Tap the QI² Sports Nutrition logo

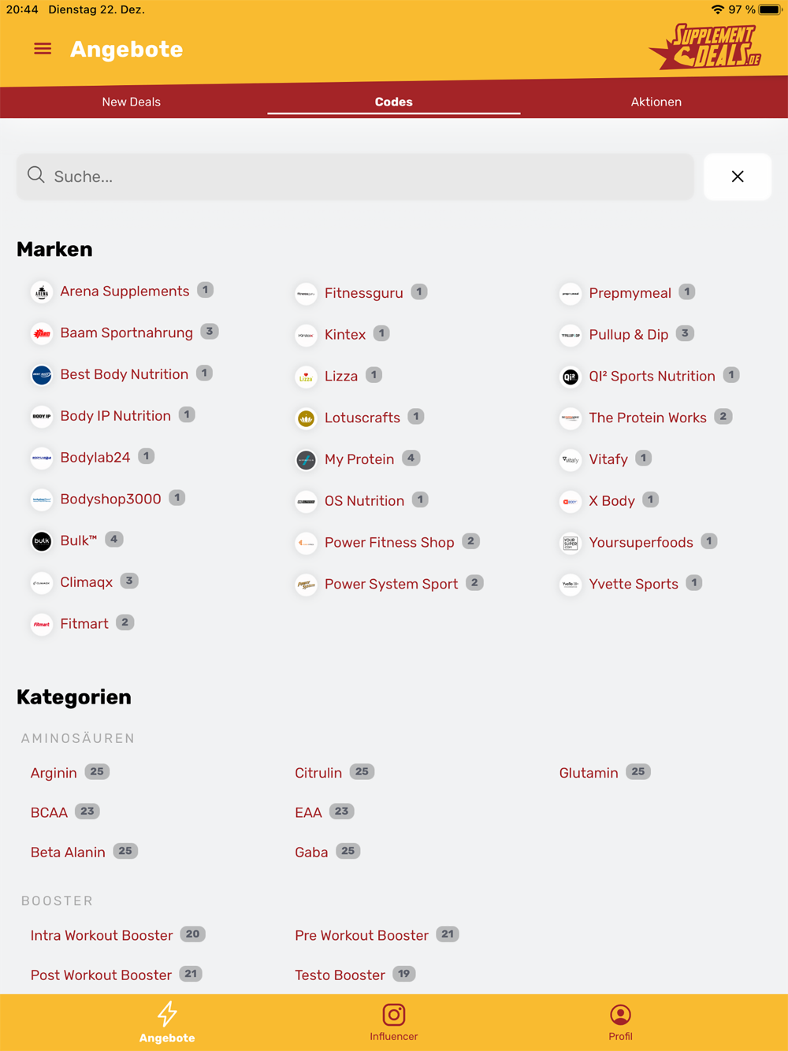click(x=571, y=377)
